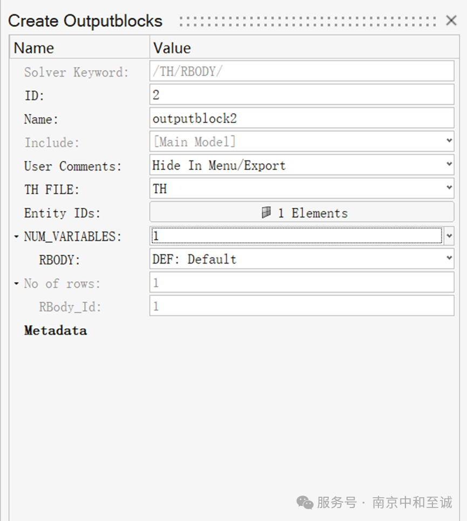Click the RBody_Id label
467x521 pixels.
click(x=70, y=307)
